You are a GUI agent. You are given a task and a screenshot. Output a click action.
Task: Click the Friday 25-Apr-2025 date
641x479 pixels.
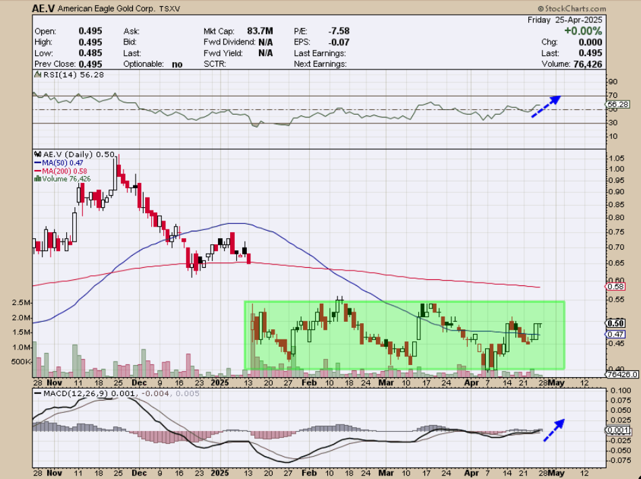click(x=565, y=20)
